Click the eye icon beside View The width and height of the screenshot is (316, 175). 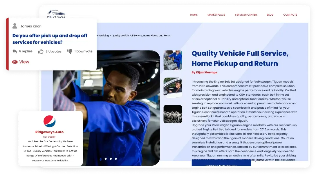click(15, 62)
